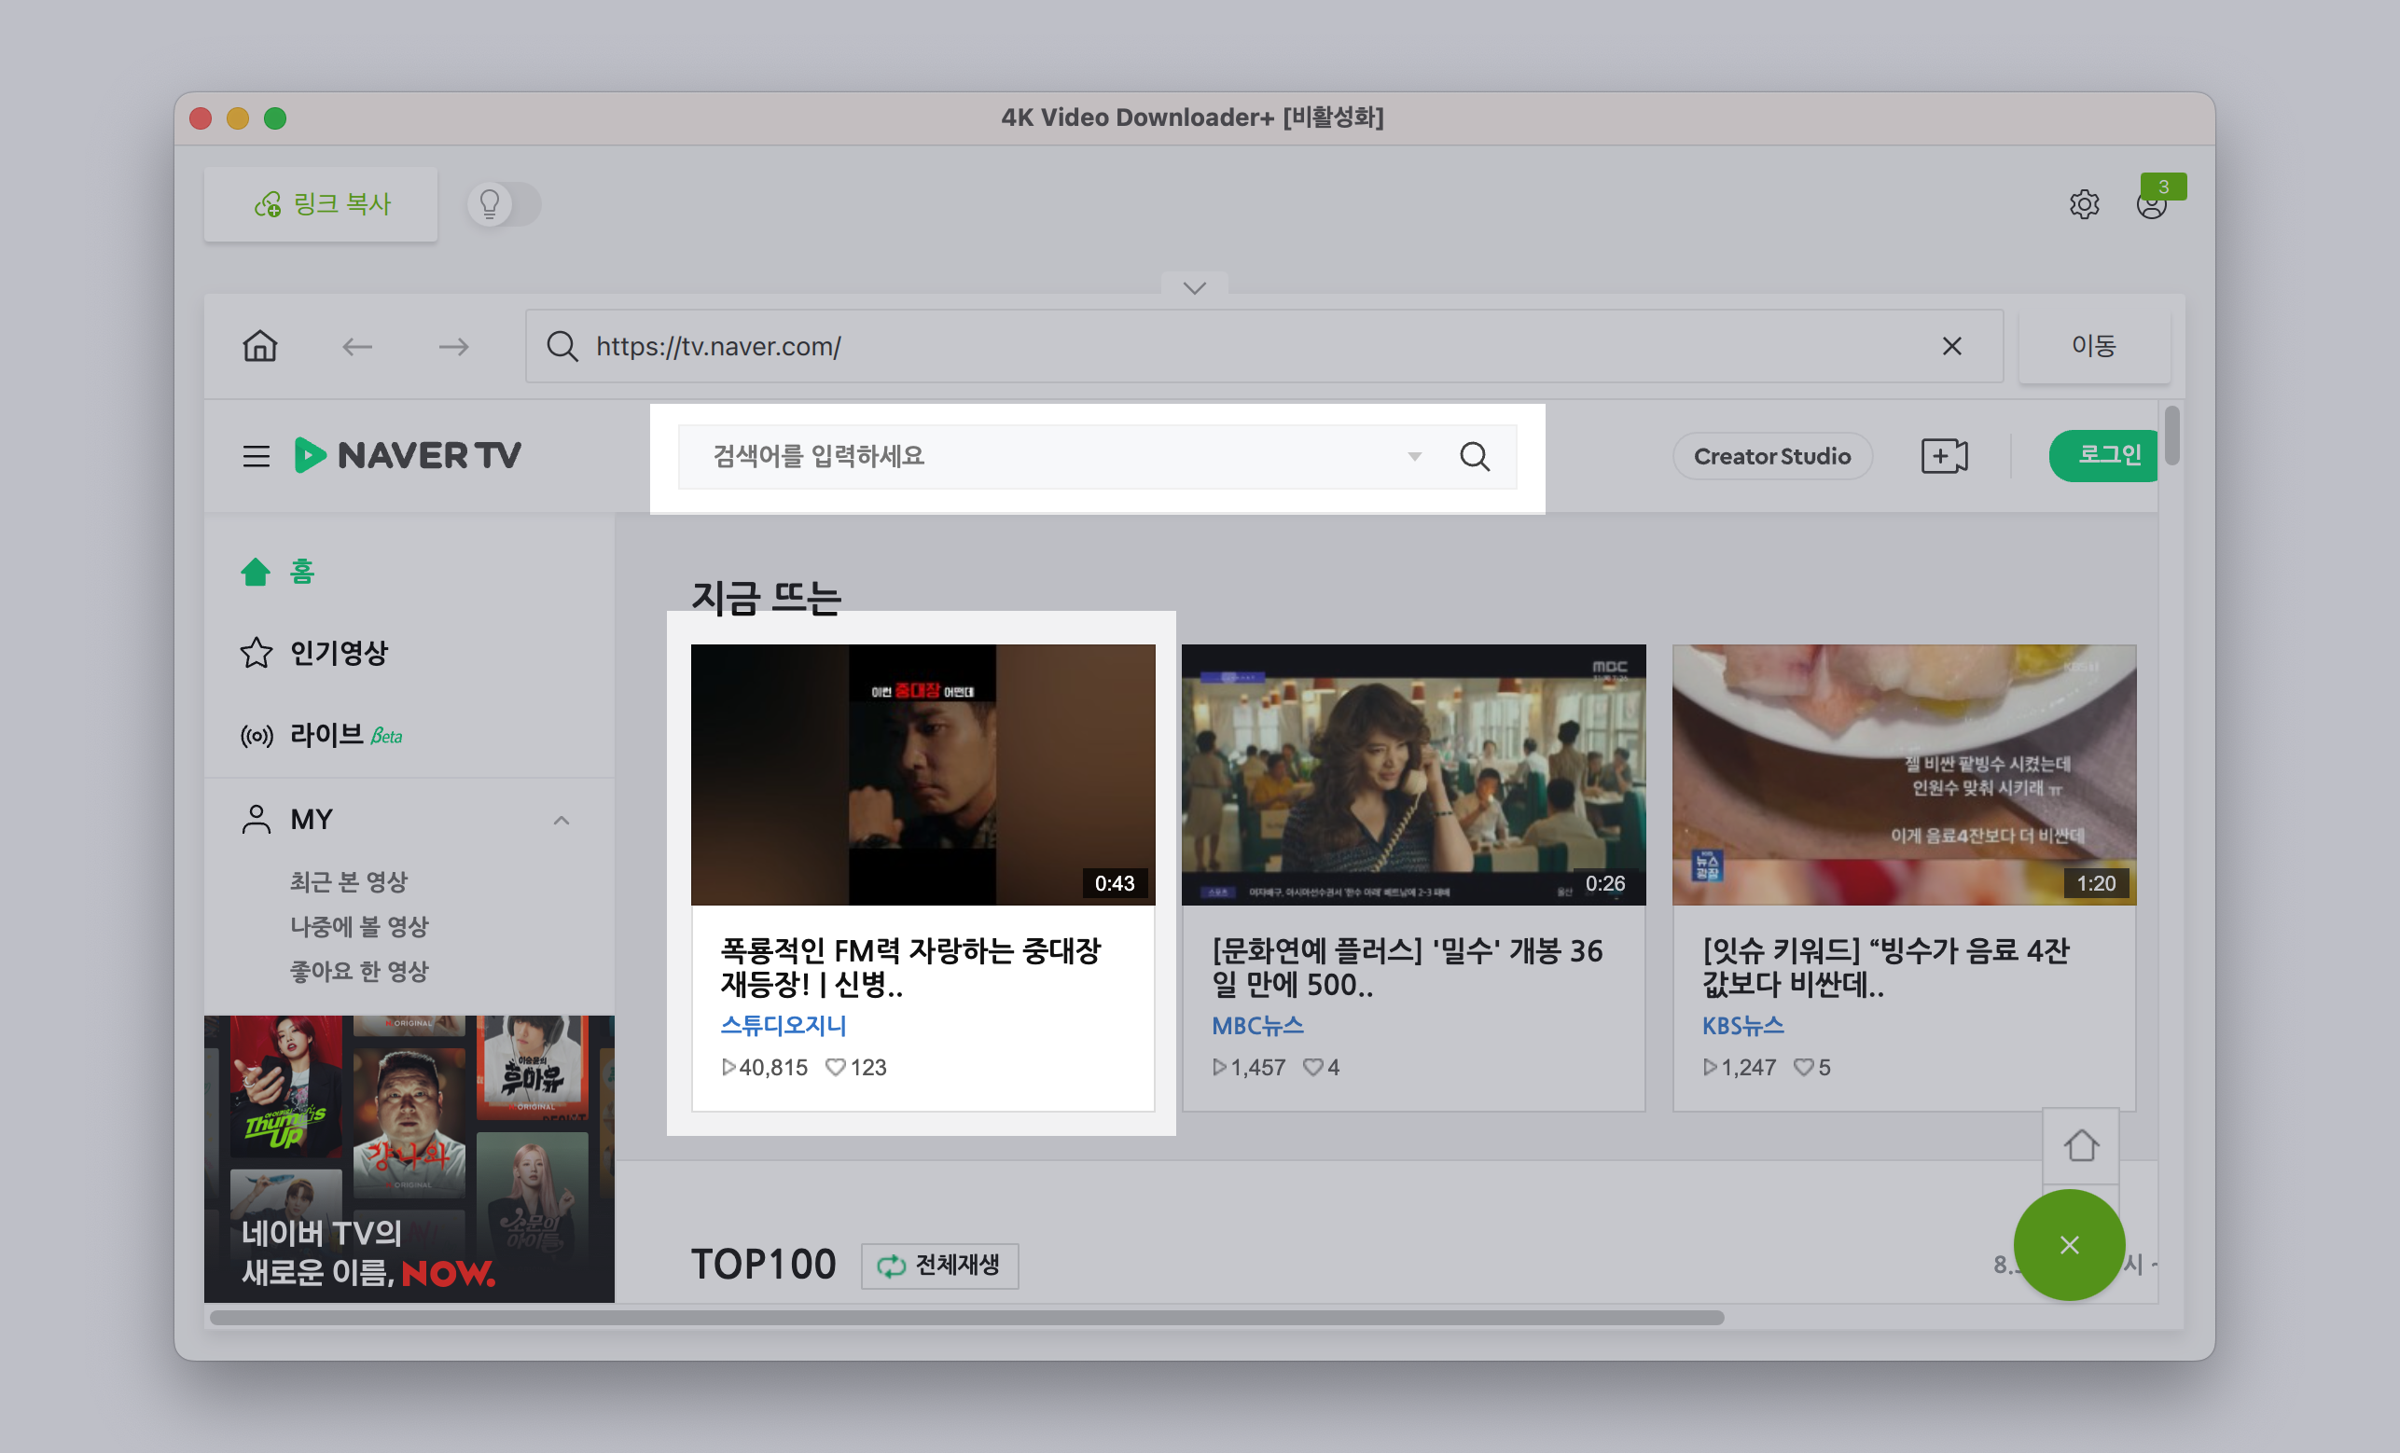Open the KBS뉴스 channel link
Screen dimensions: 2400x1453
click(x=1742, y=1026)
